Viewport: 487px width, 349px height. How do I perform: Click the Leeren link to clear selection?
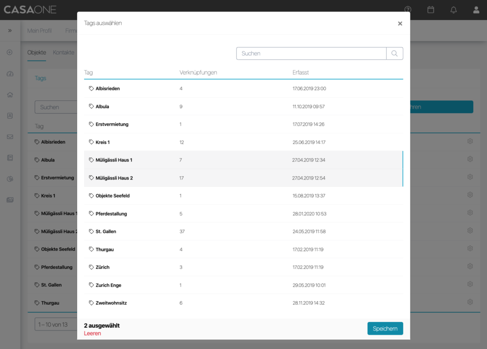point(92,333)
